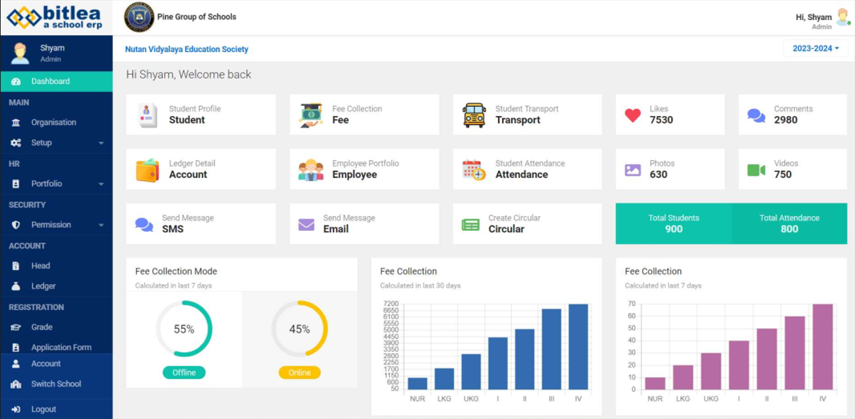Click Logout in the sidebar

pos(43,410)
